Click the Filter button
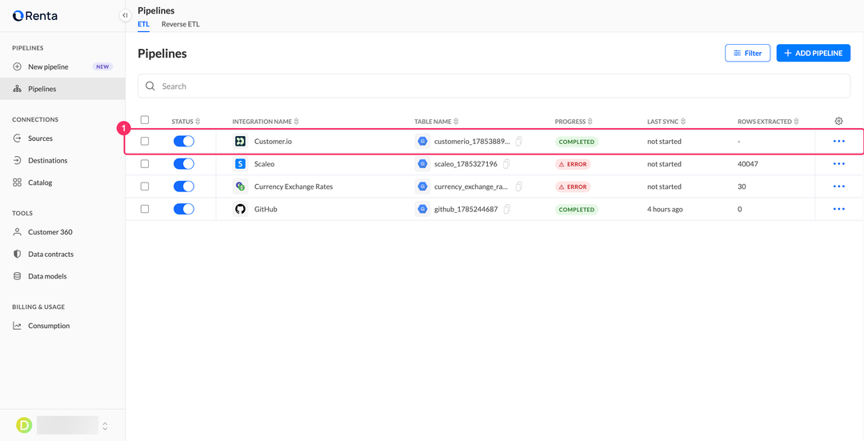The image size is (864, 441). [x=747, y=53]
